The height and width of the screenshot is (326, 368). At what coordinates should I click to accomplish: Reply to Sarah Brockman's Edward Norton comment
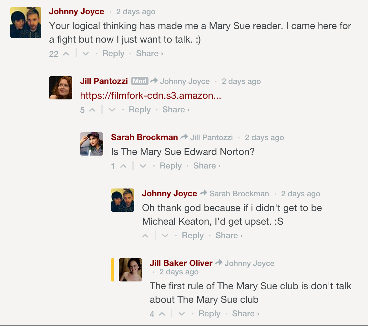pyautogui.click(x=170, y=166)
